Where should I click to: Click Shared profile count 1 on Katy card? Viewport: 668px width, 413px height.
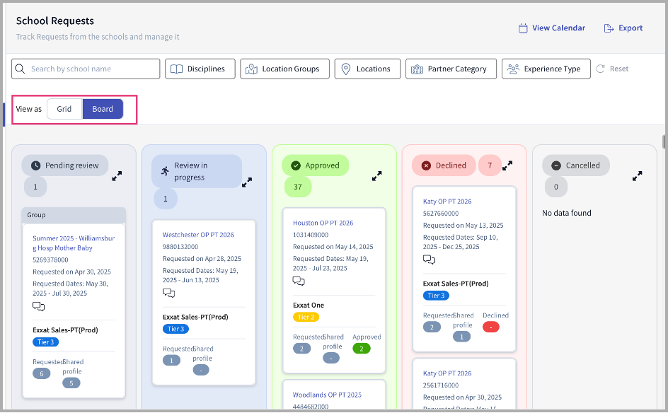tap(461, 337)
